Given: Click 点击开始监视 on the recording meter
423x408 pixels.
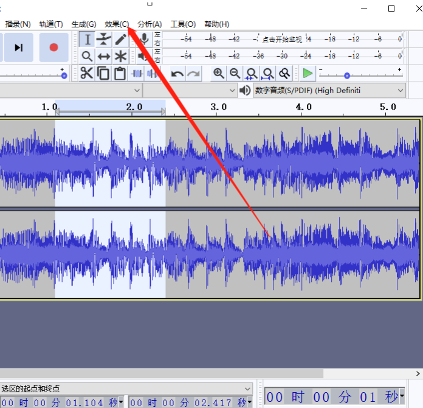Looking at the screenshot, I should tap(283, 39).
